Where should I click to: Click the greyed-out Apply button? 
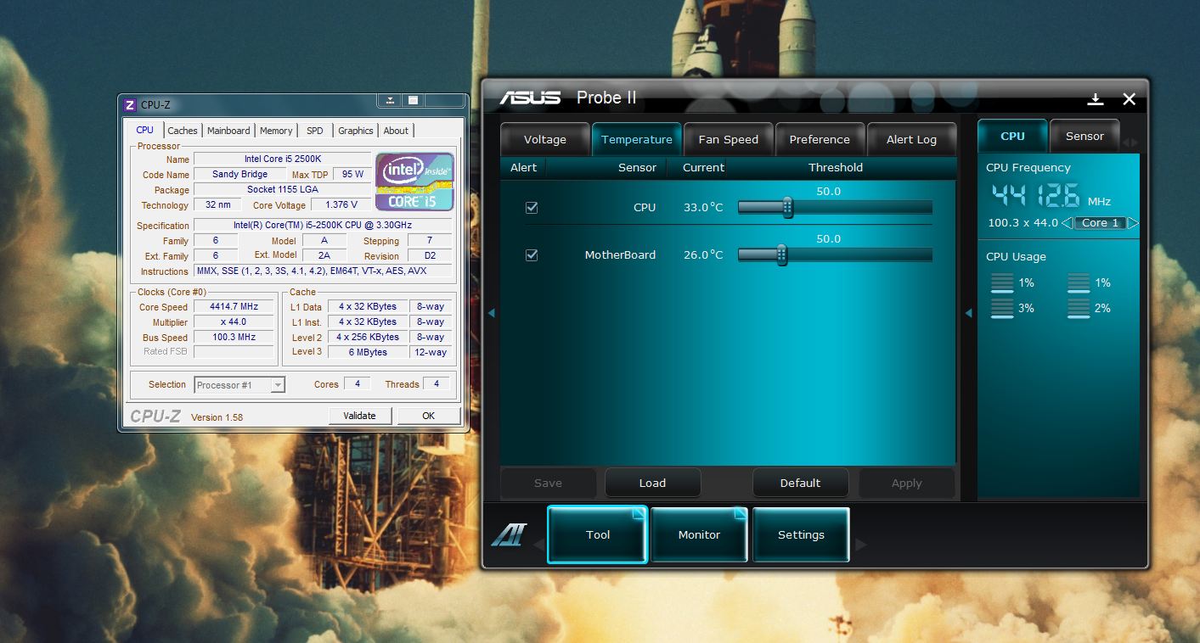click(906, 483)
